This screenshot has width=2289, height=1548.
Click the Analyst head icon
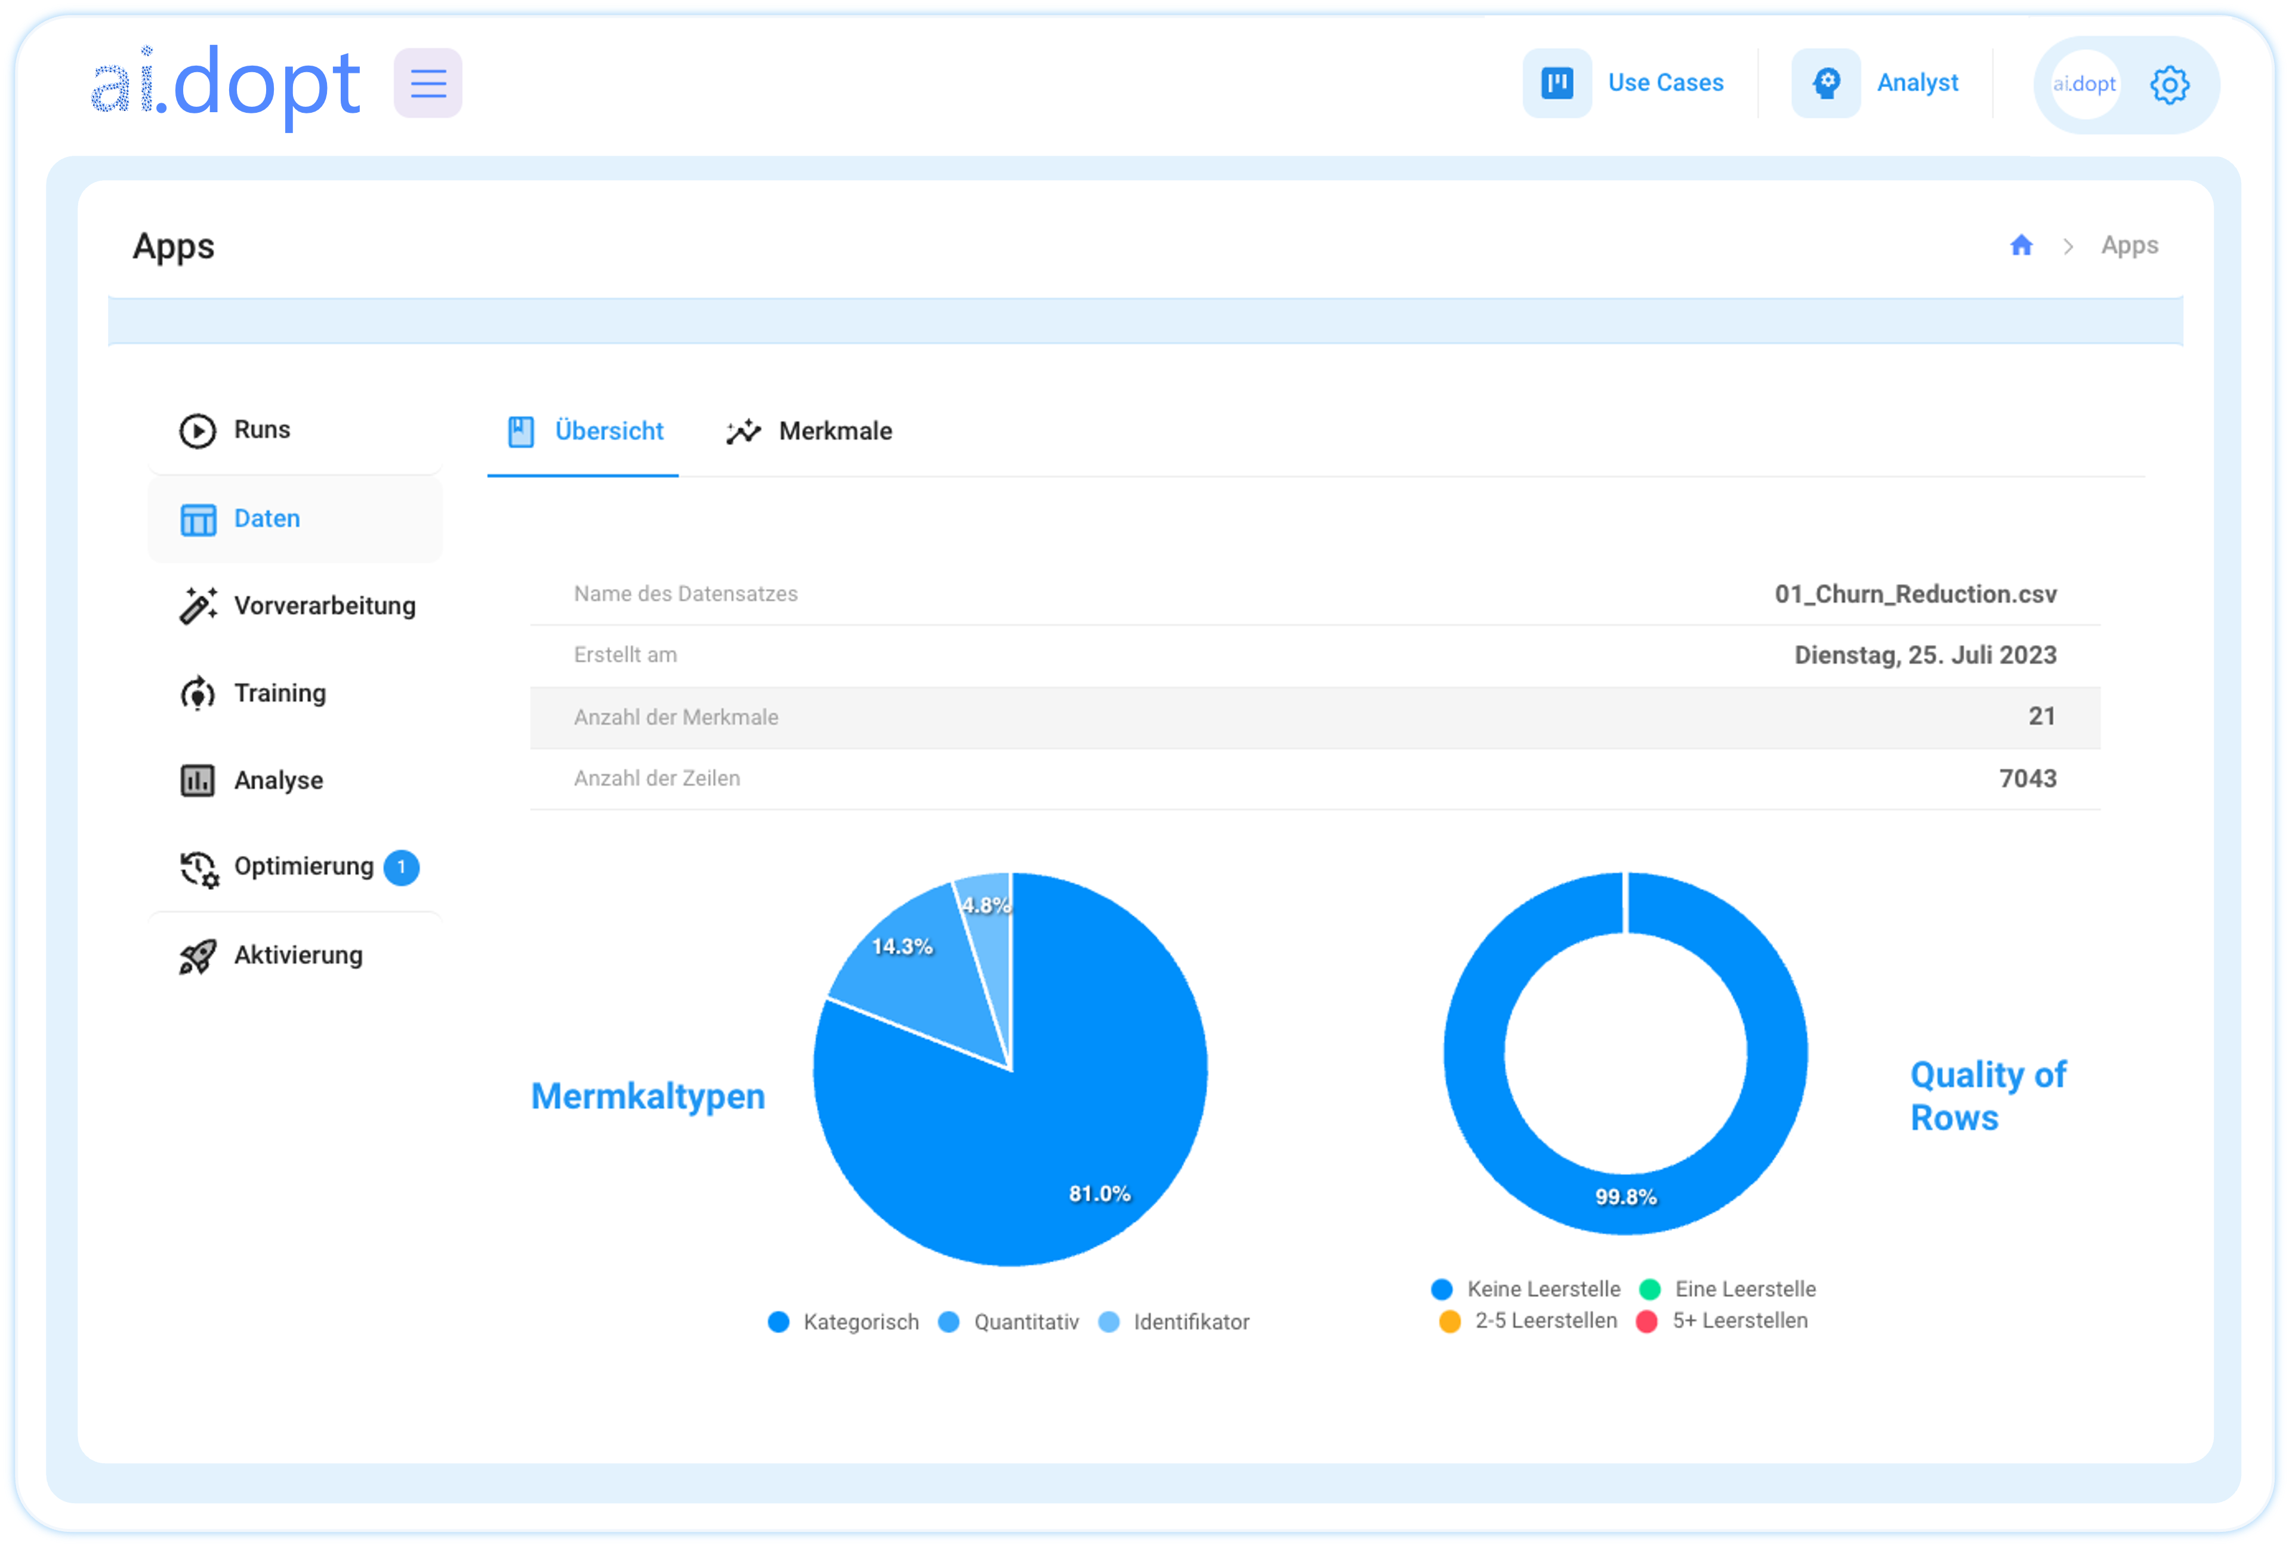click(x=1825, y=83)
